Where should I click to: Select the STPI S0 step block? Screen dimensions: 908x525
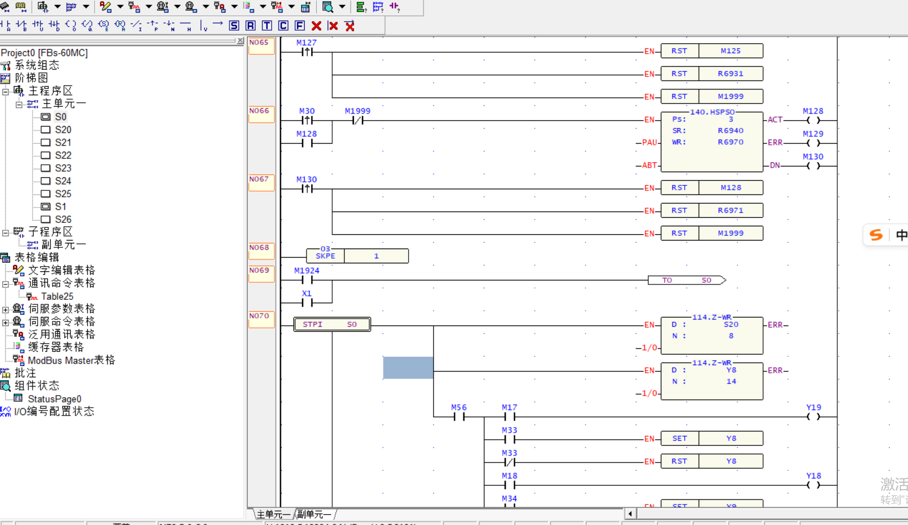click(x=332, y=324)
